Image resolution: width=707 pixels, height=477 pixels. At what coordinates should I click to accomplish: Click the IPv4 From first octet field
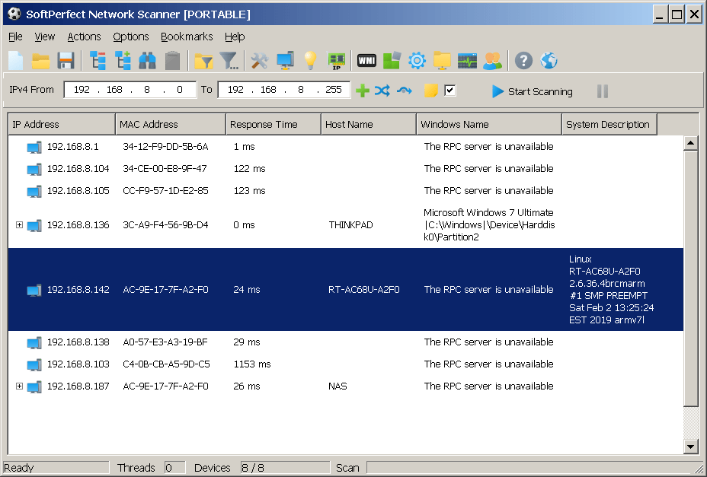point(82,90)
